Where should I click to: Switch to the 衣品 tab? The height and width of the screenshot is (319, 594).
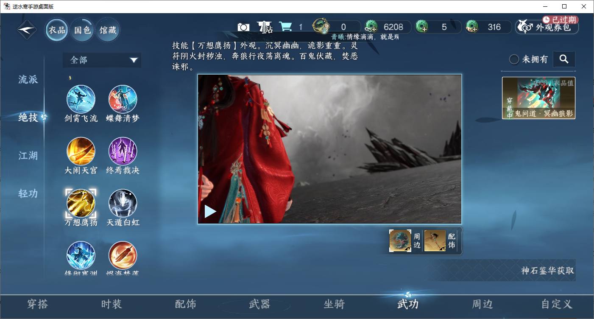tap(56, 30)
